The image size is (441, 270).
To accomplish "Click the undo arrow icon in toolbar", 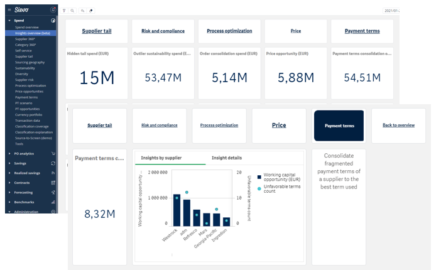I will (82, 11).
